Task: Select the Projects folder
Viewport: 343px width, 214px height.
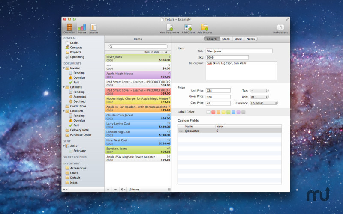Action: pos(73,52)
